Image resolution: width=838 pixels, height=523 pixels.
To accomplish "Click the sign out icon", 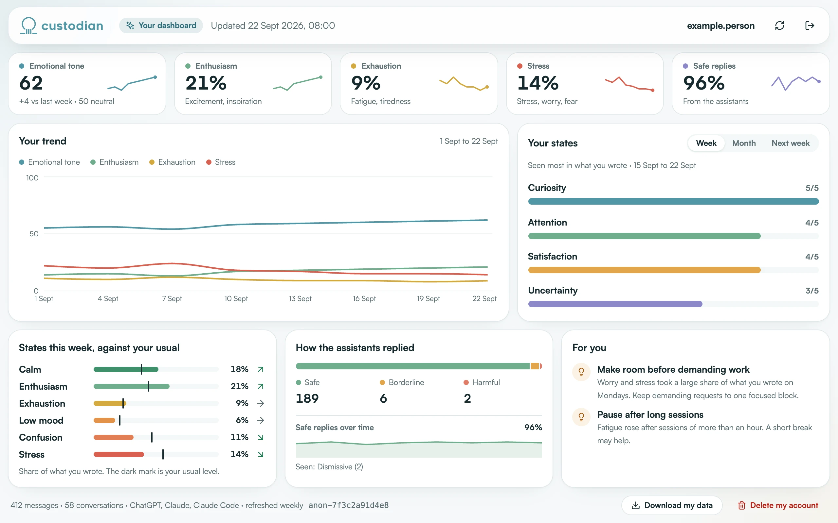I will pyautogui.click(x=810, y=25).
